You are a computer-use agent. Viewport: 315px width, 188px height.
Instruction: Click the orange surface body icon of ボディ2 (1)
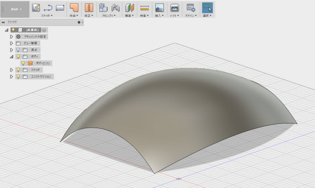30,64
